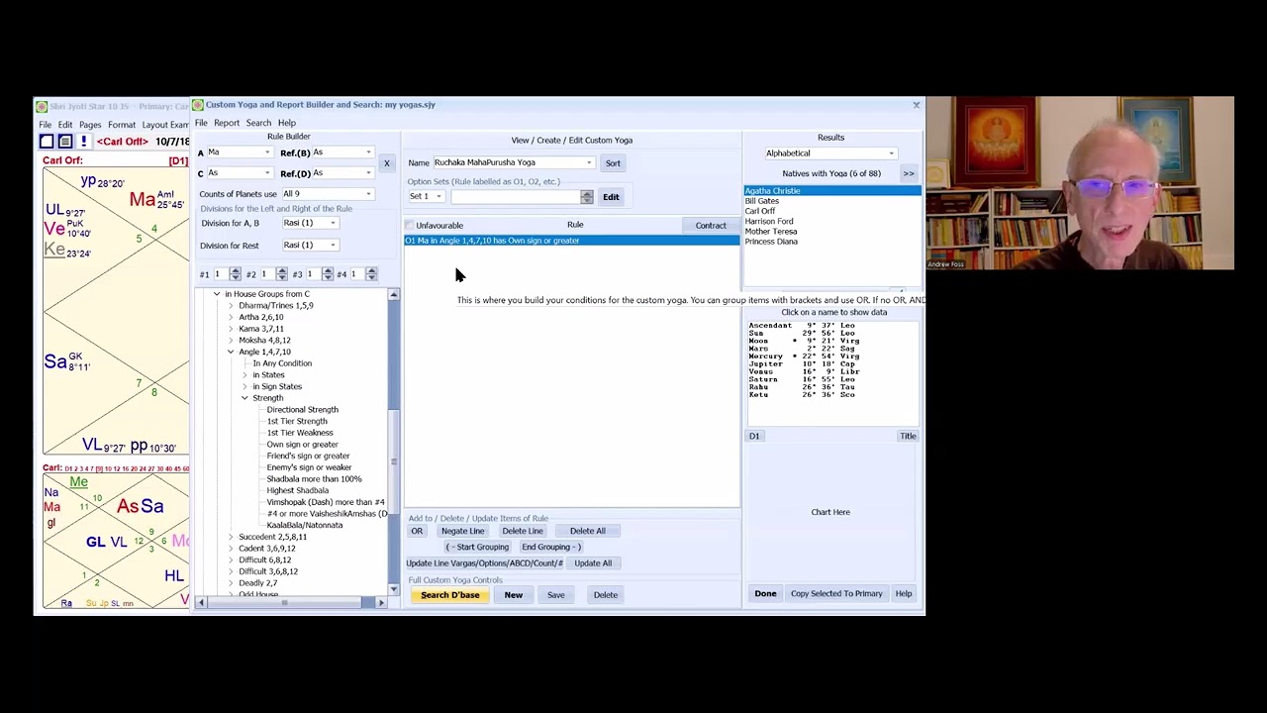Close the Custom Yoga and Report Builder window
The height and width of the screenshot is (713, 1267).
pyautogui.click(x=916, y=104)
